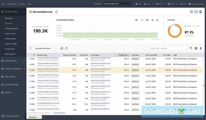The width and height of the screenshot is (206, 120).
Task: Click the update backlinks circular arrow icon
Action: coord(66,48)
